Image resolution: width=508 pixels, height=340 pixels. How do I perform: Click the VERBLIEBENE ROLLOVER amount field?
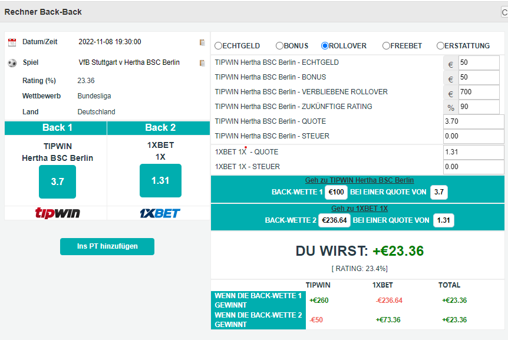[x=479, y=92]
